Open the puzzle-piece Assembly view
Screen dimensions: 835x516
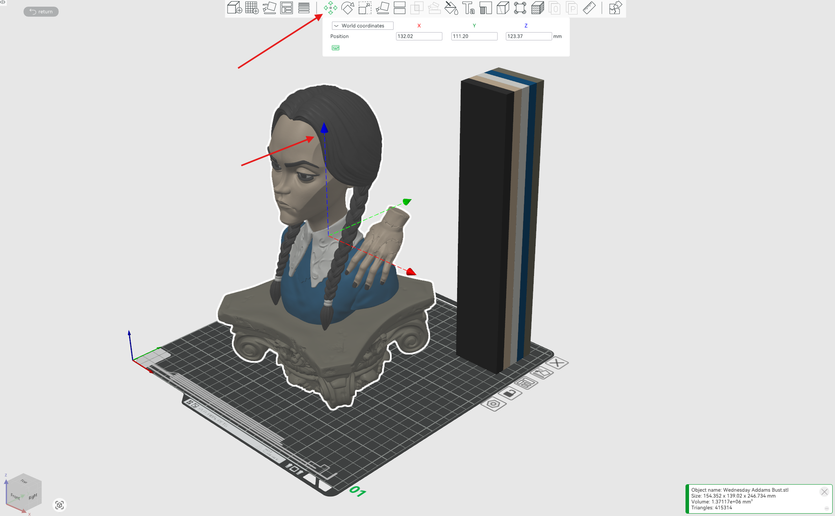pyautogui.click(x=615, y=8)
